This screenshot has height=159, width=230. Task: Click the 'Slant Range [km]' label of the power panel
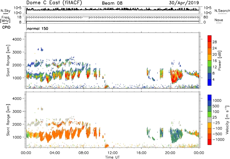point(8,61)
